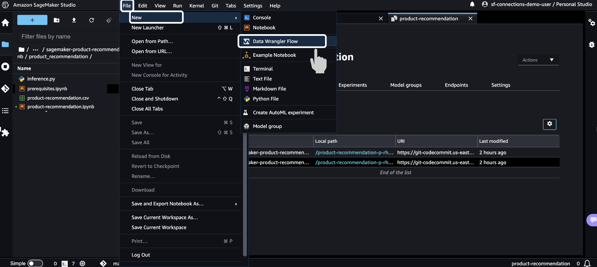Screen dimensions: 597x267
Task: Open the File Browser folder sidebar icon
Action: pos(5,44)
